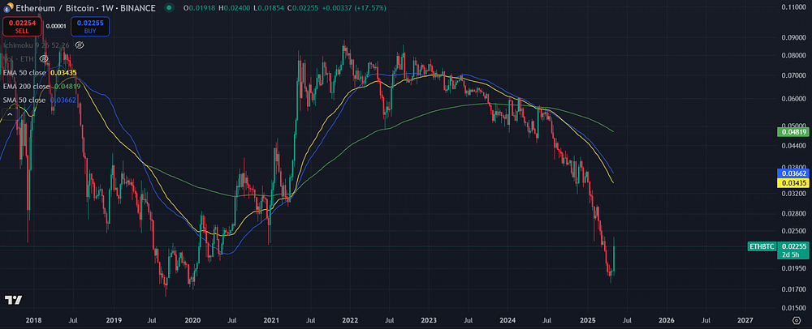Click the ETH/BTC coin pair logo icon
812x329 pixels.
point(8,8)
